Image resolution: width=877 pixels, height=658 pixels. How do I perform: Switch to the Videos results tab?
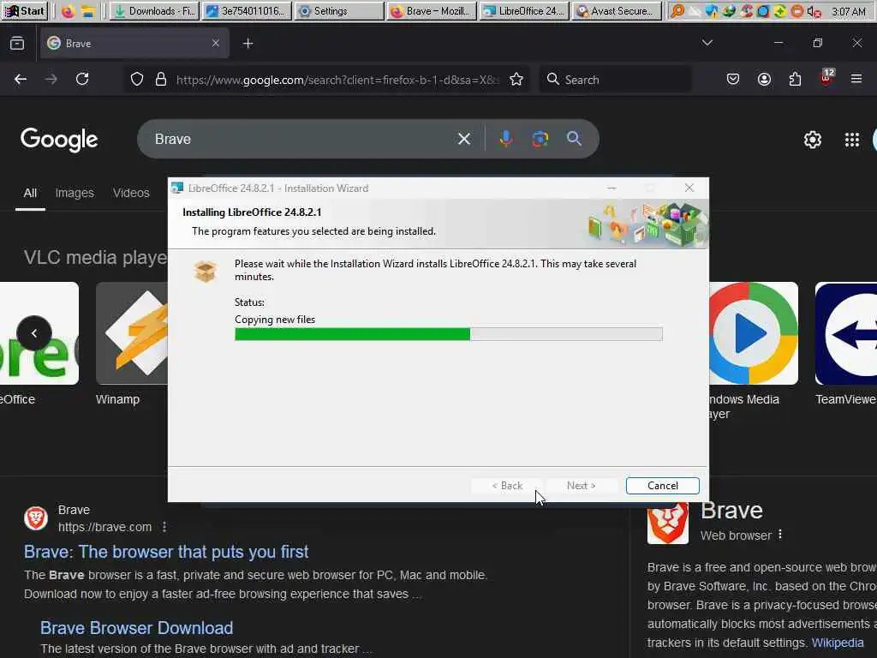click(131, 193)
